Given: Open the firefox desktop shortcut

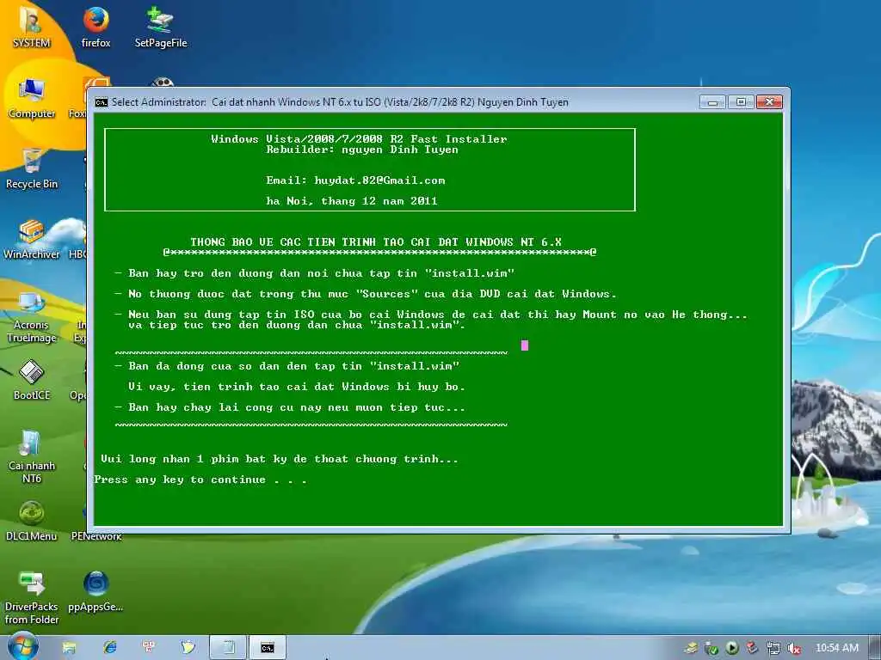Looking at the screenshot, I should click(x=95, y=27).
